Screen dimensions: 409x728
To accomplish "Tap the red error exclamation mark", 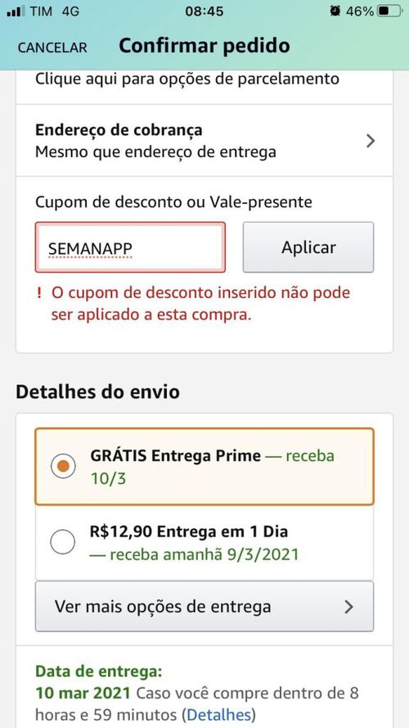I will (x=39, y=293).
